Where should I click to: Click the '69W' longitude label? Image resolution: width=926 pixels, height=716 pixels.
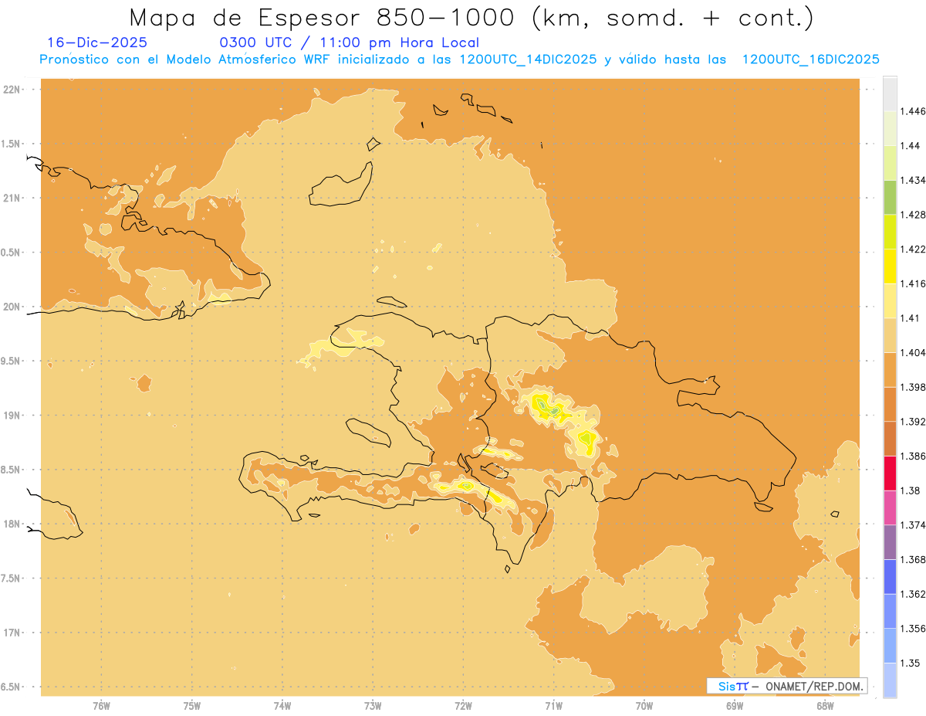[x=735, y=705]
